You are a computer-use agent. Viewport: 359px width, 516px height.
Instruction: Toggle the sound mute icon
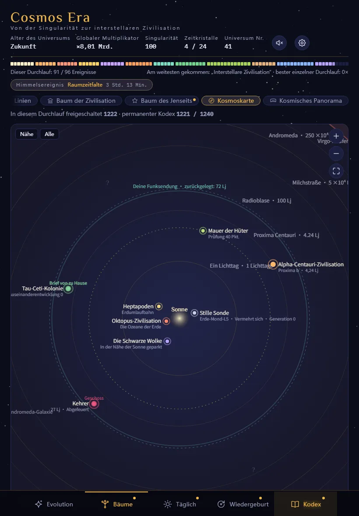[x=279, y=43]
